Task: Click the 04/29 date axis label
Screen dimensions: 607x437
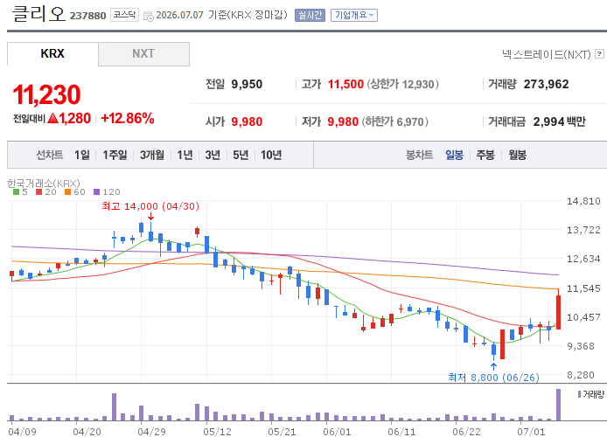Action: pyautogui.click(x=152, y=432)
